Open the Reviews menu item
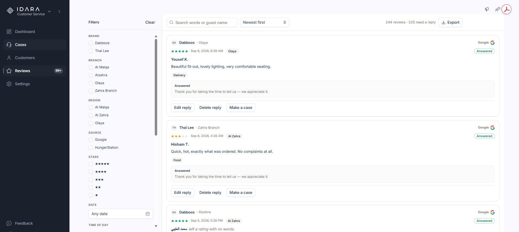The width and height of the screenshot is (519, 232). (35, 71)
